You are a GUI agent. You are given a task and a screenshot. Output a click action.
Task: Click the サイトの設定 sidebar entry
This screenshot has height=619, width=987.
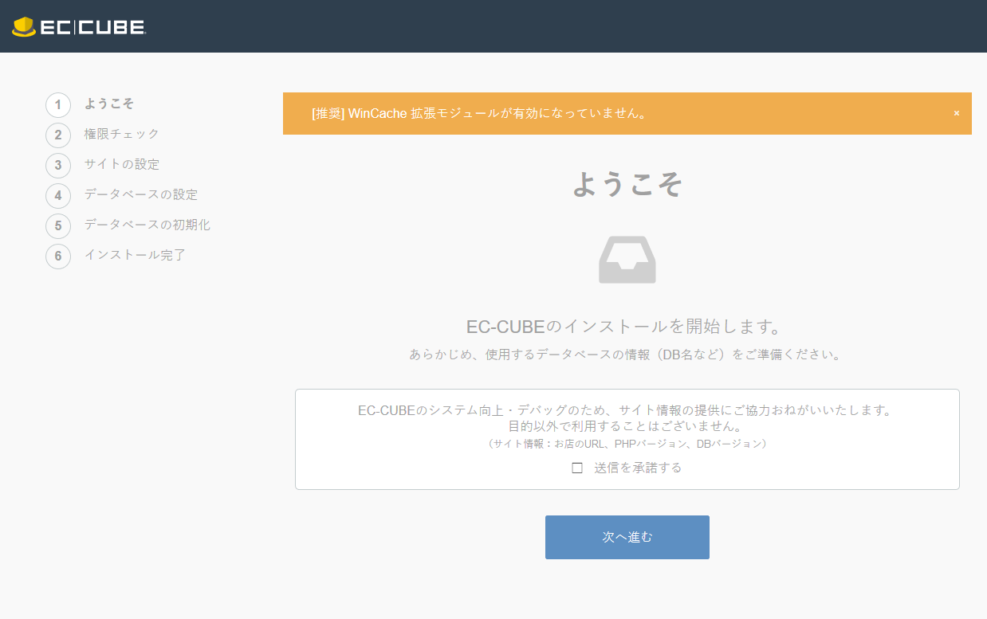(x=120, y=165)
